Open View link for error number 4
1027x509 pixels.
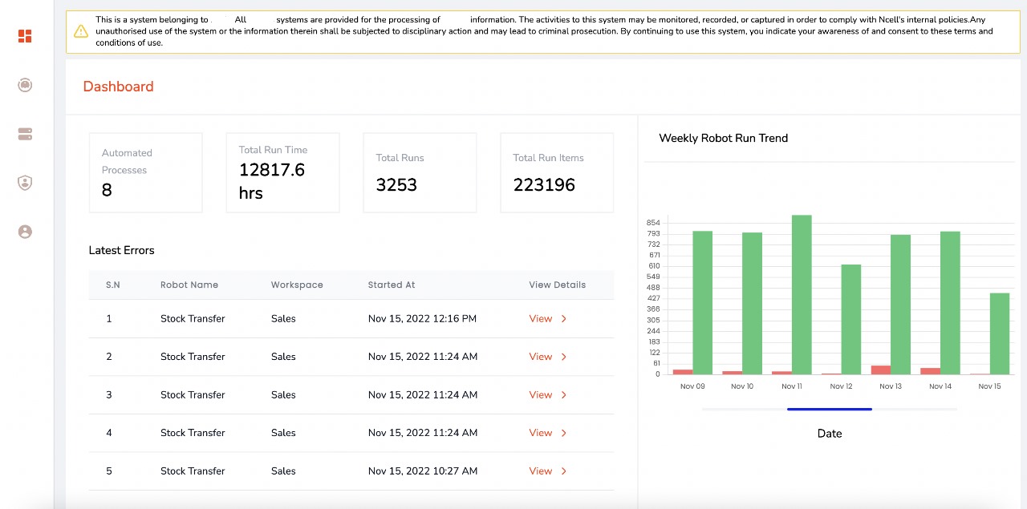[x=541, y=433]
